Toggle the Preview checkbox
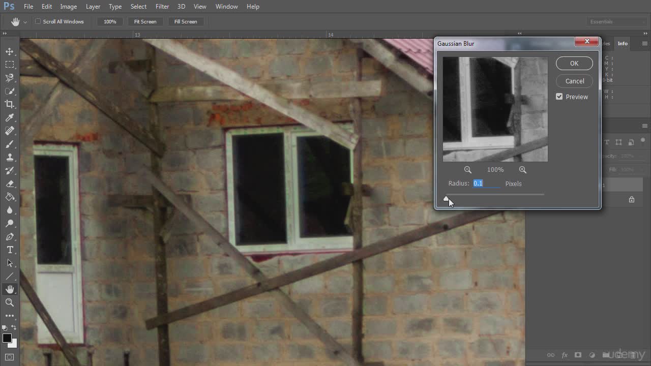The height and width of the screenshot is (366, 651). point(559,97)
